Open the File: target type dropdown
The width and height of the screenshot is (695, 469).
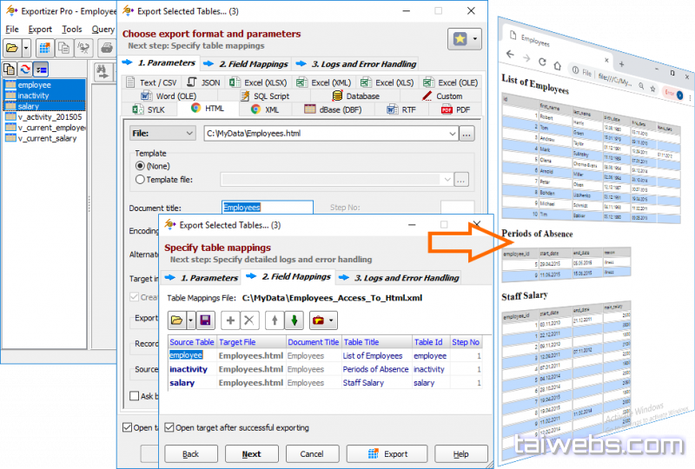(162, 134)
